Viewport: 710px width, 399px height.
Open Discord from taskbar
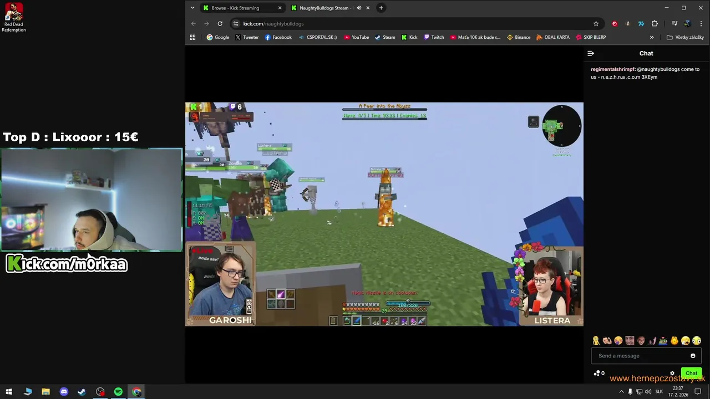[x=64, y=392]
